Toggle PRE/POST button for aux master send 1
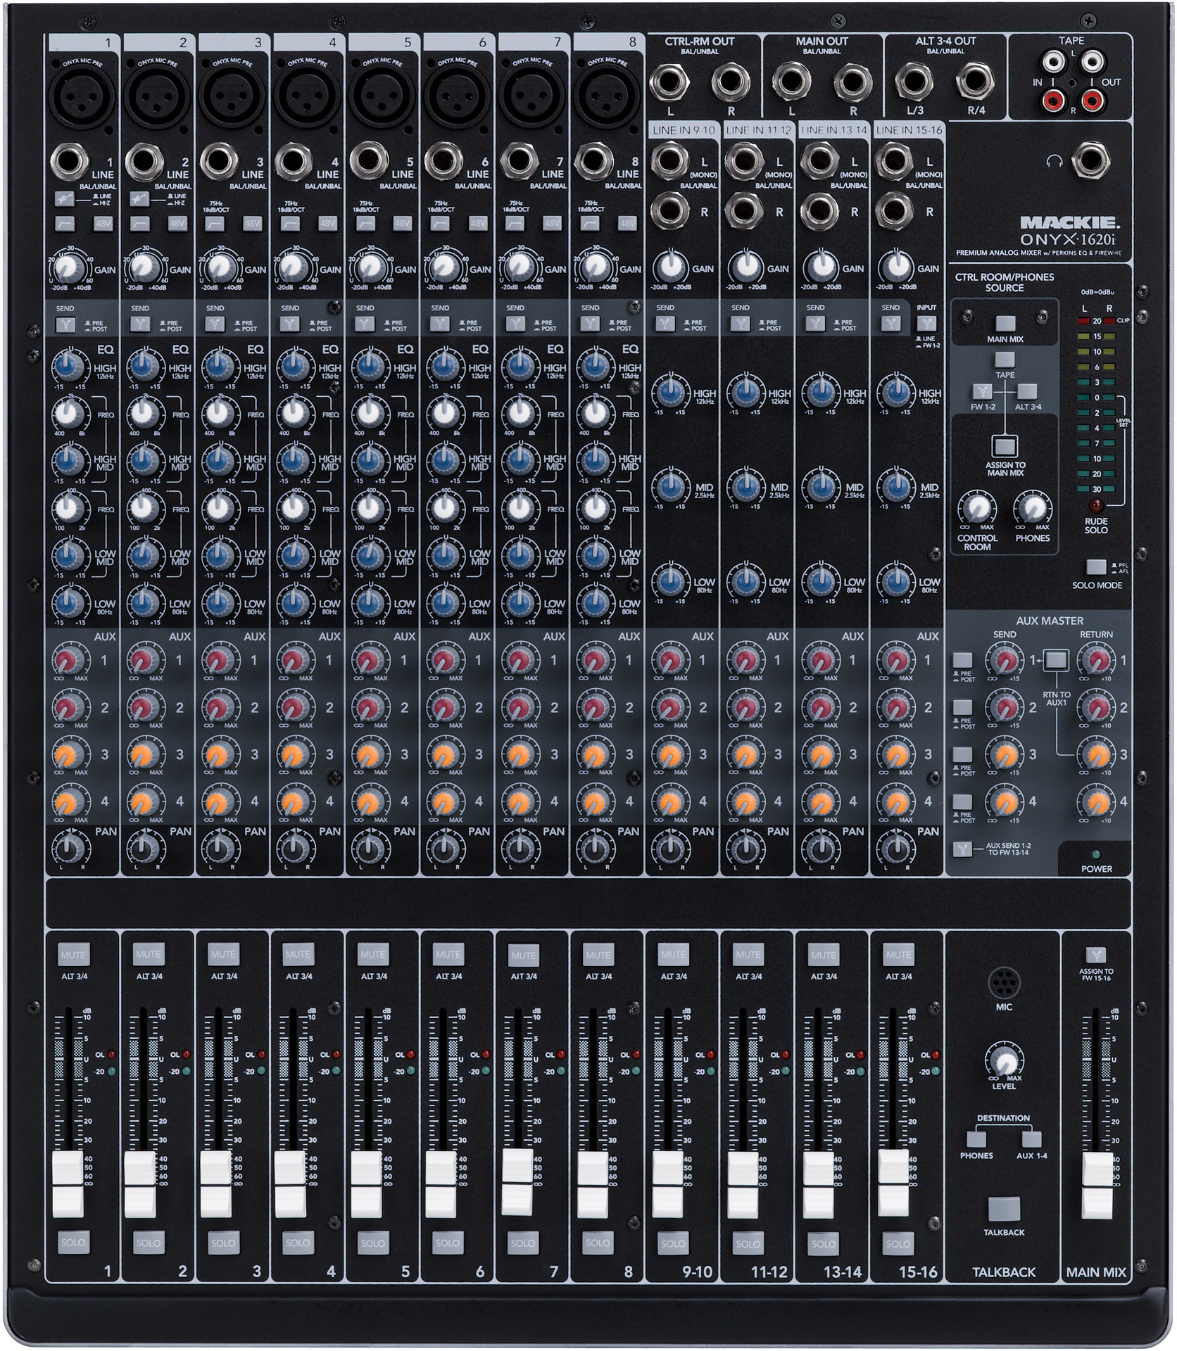 click(x=962, y=660)
